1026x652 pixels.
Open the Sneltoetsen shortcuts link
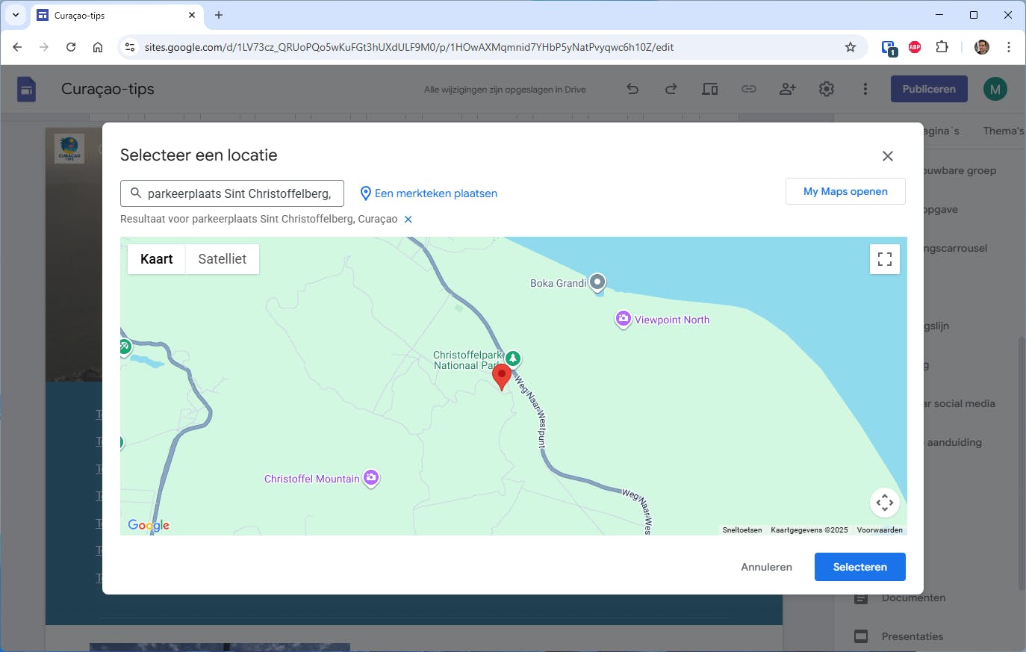point(742,530)
